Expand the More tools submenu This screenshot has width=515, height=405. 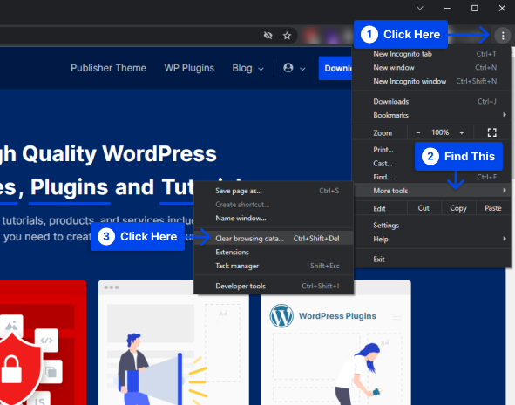pos(431,191)
